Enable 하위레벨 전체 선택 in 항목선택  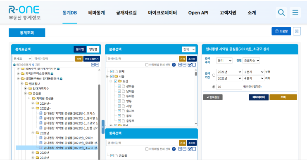click(x=147, y=149)
